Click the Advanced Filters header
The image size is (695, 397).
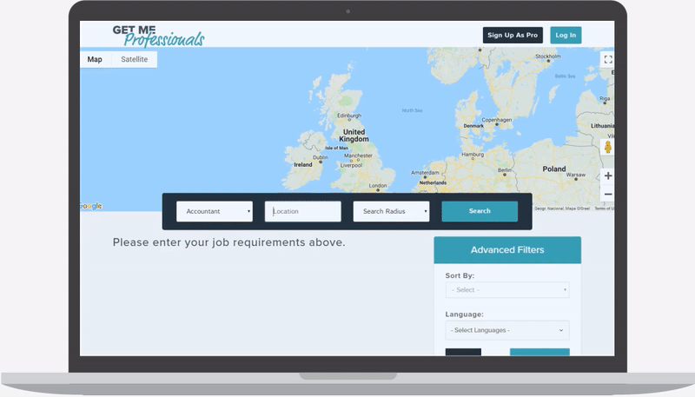pos(507,250)
